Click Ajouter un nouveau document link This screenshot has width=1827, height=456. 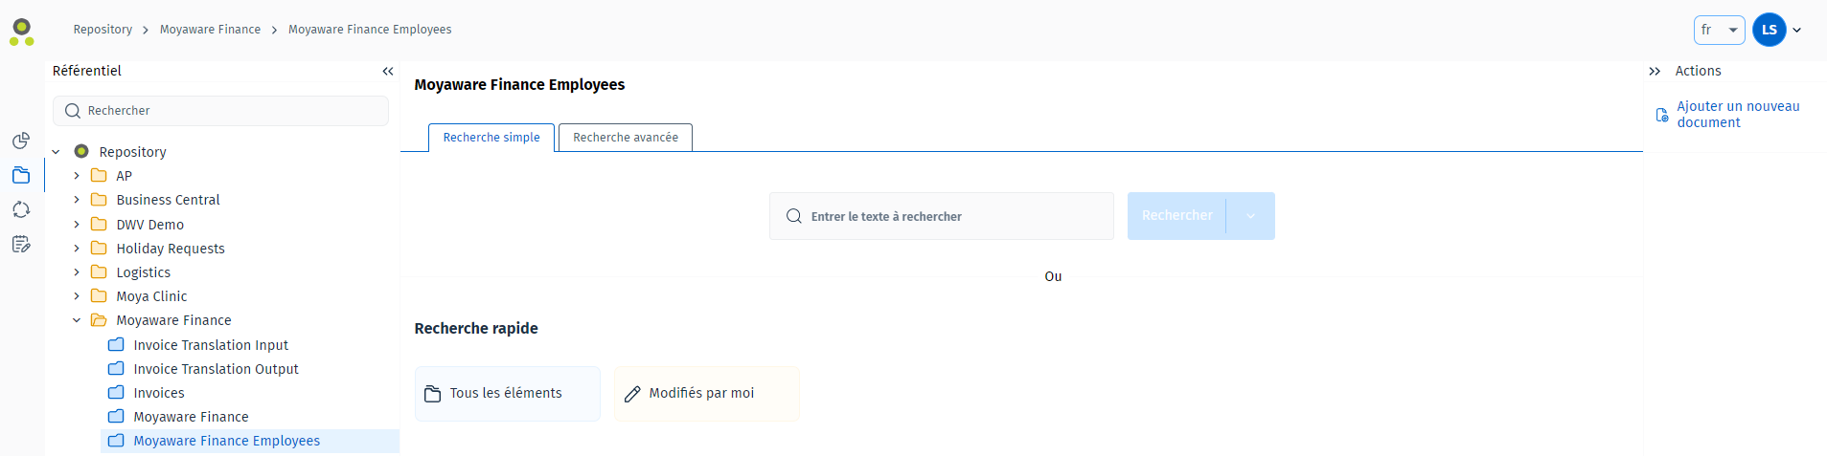[1738, 115]
